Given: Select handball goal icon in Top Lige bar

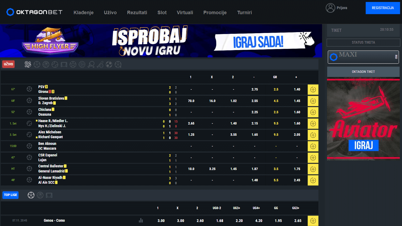Looking at the screenshot, I should (49, 195).
